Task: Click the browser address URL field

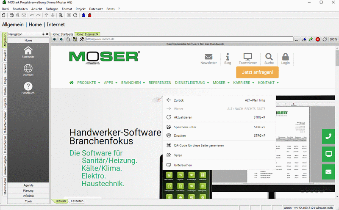Action: [x=189, y=39]
